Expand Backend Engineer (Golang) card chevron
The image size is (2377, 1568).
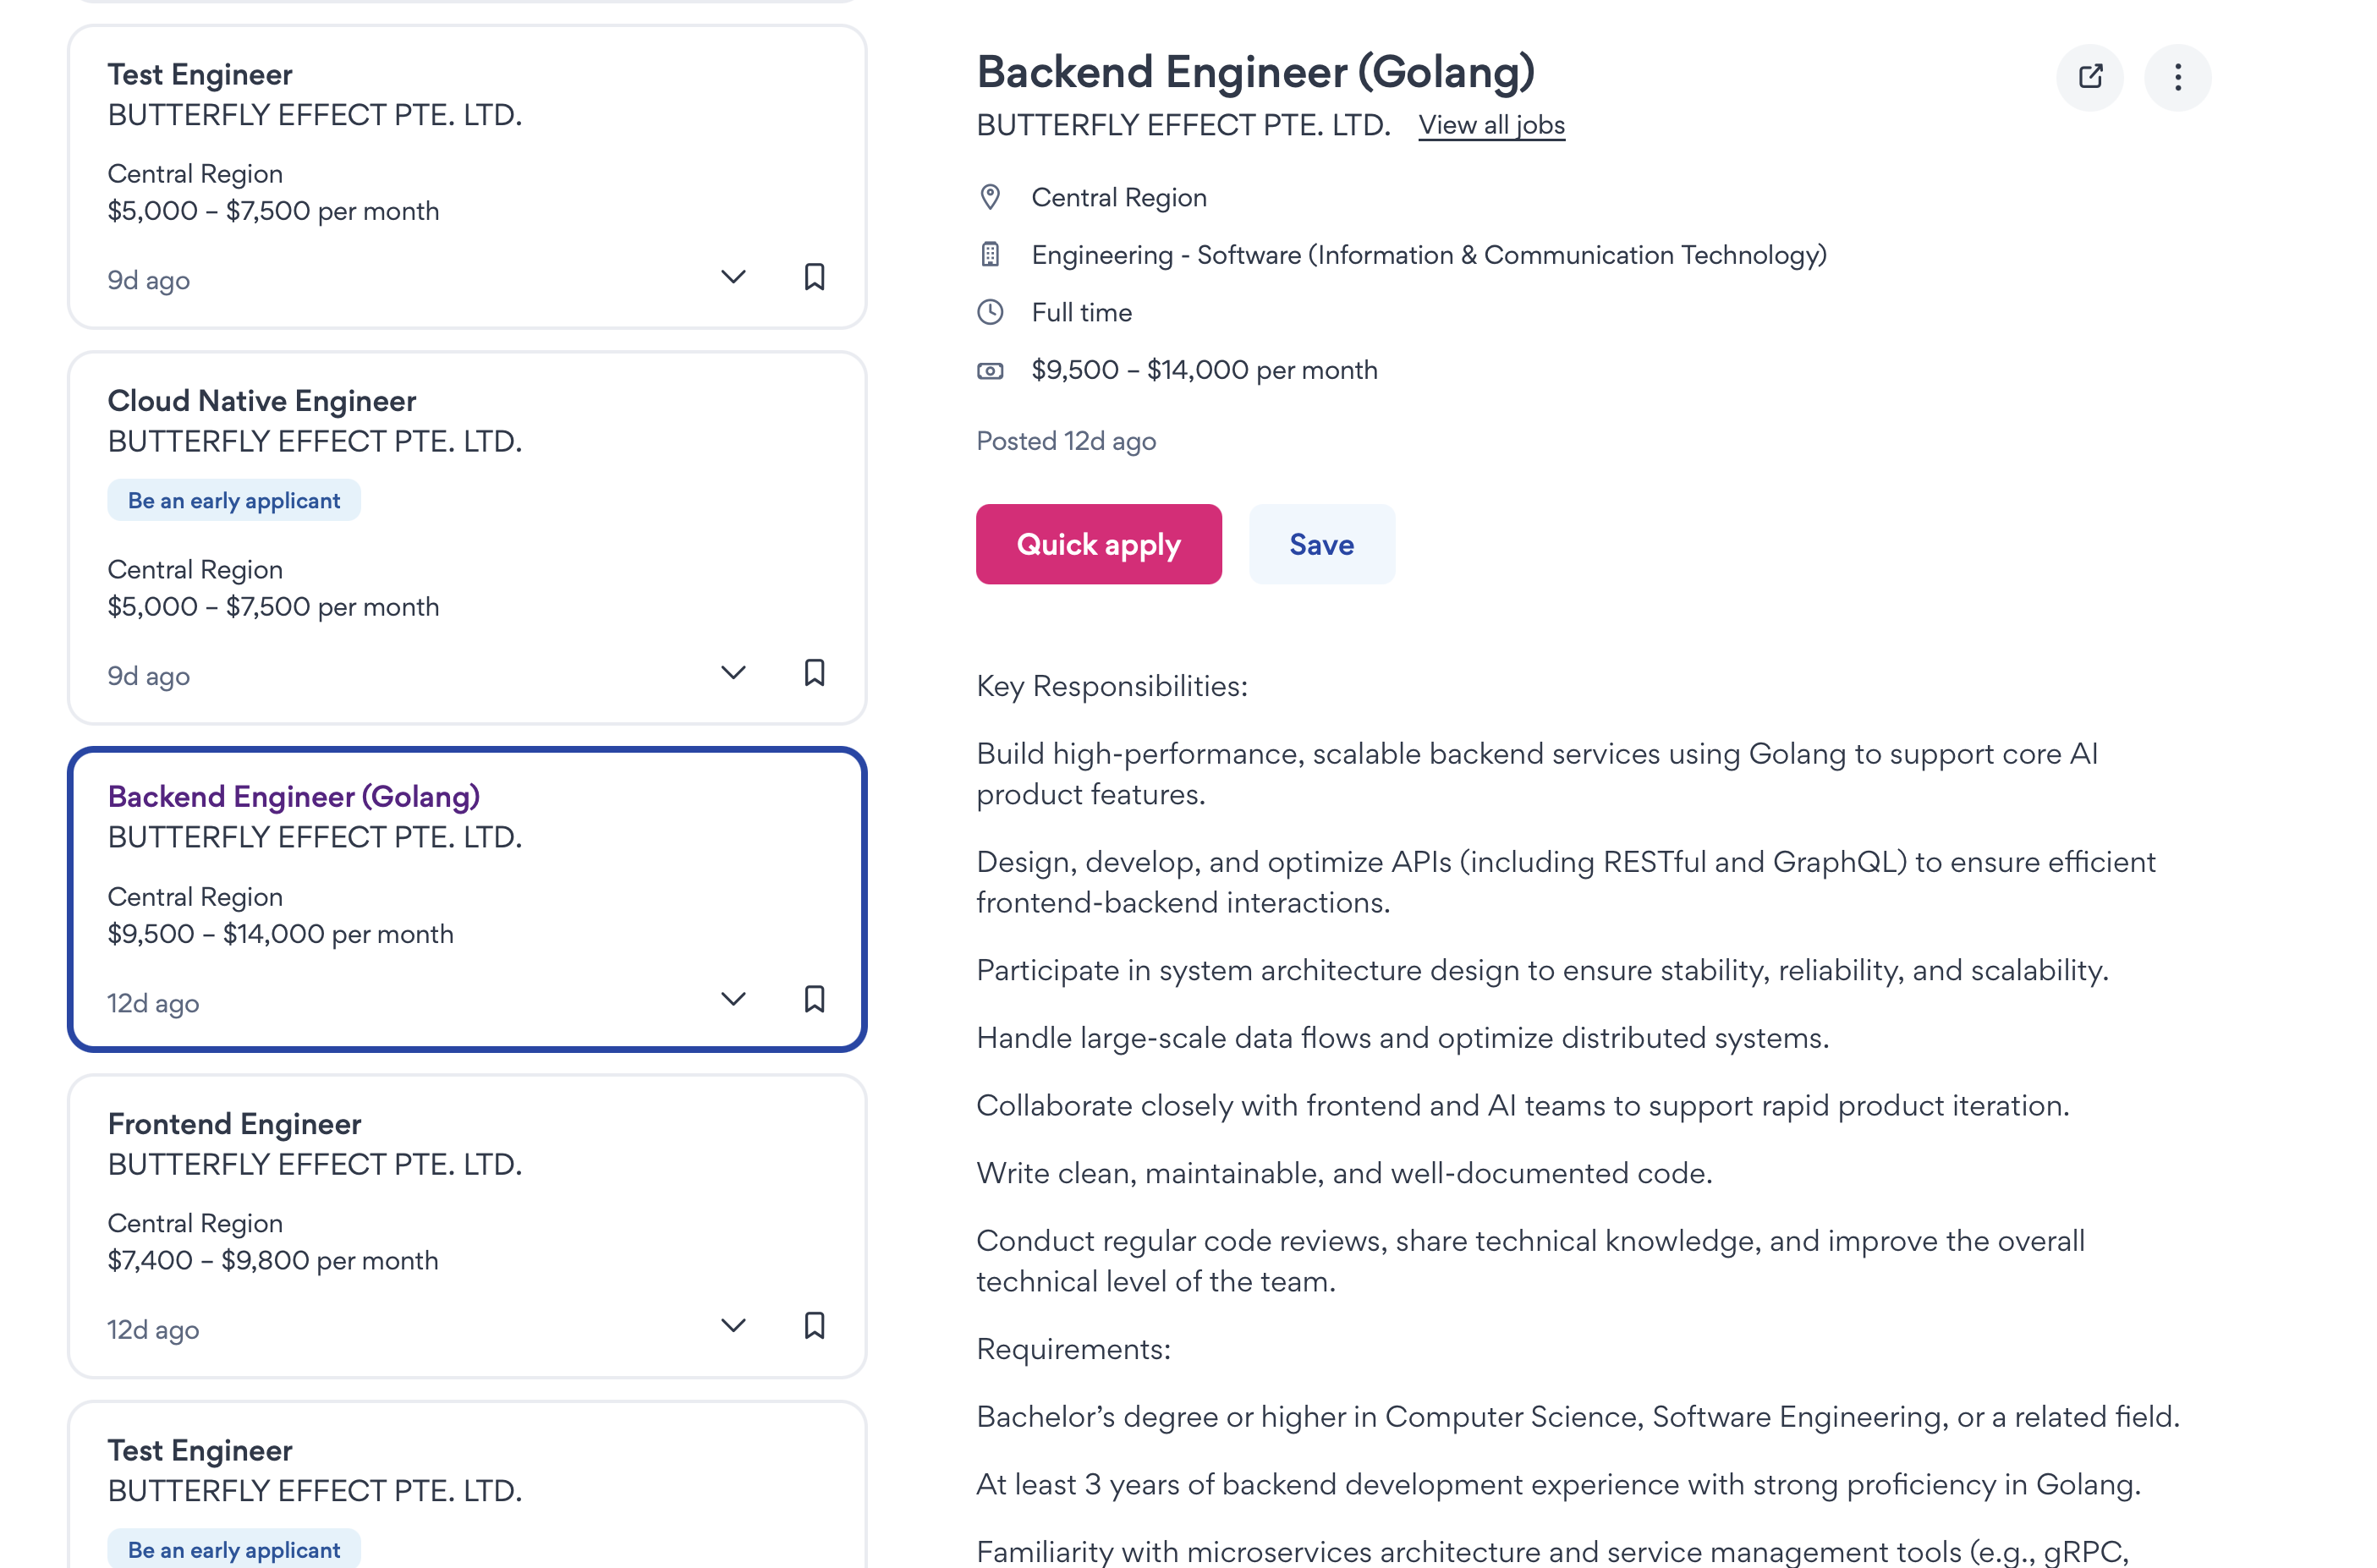pyautogui.click(x=733, y=999)
